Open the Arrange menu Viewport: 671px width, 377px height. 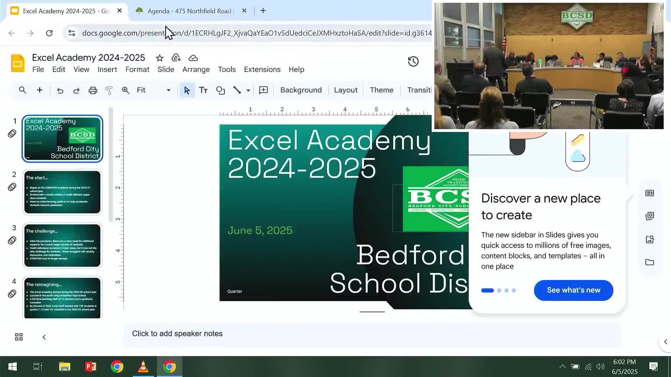point(196,69)
